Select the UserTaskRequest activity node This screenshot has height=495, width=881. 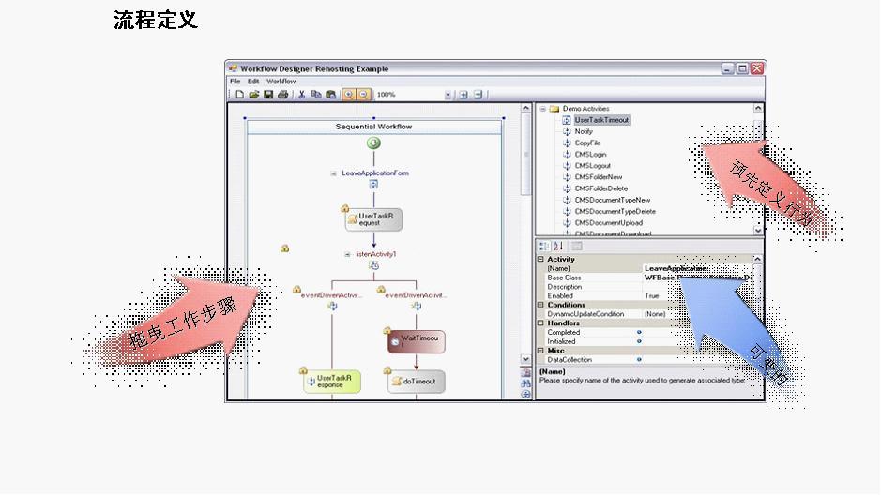(374, 218)
